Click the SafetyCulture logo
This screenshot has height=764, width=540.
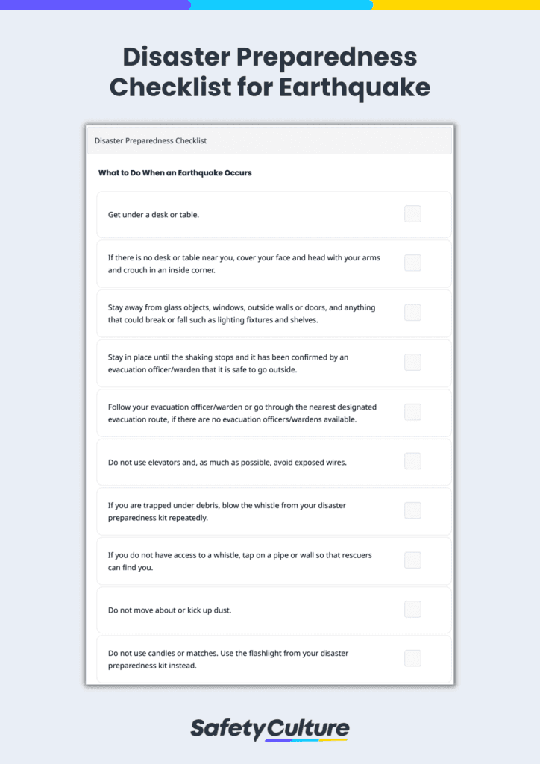coord(270,728)
